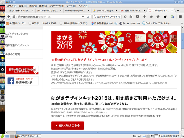The height and width of the screenshot is (138, 184).
Task: Open the Firefox hamburger menu
Action: (x=180, y=17)
